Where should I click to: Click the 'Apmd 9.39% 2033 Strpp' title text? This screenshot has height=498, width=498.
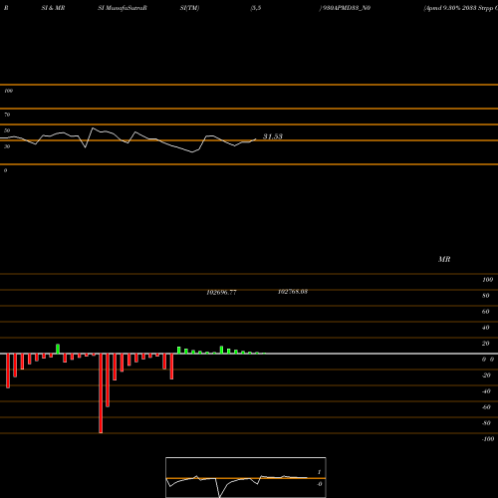[x=458, y=8]
